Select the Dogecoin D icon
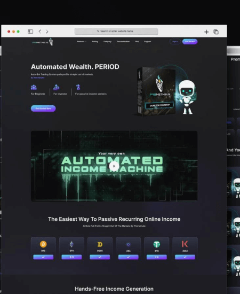Screen dimensions: 240x294 click(x=100, y=244)
